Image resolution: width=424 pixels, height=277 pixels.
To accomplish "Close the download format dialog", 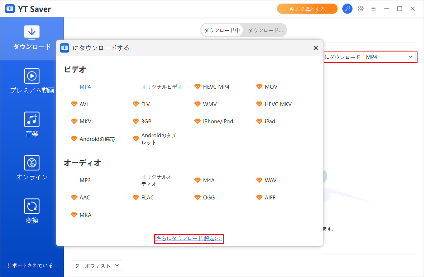I will (x=316, y=48).
